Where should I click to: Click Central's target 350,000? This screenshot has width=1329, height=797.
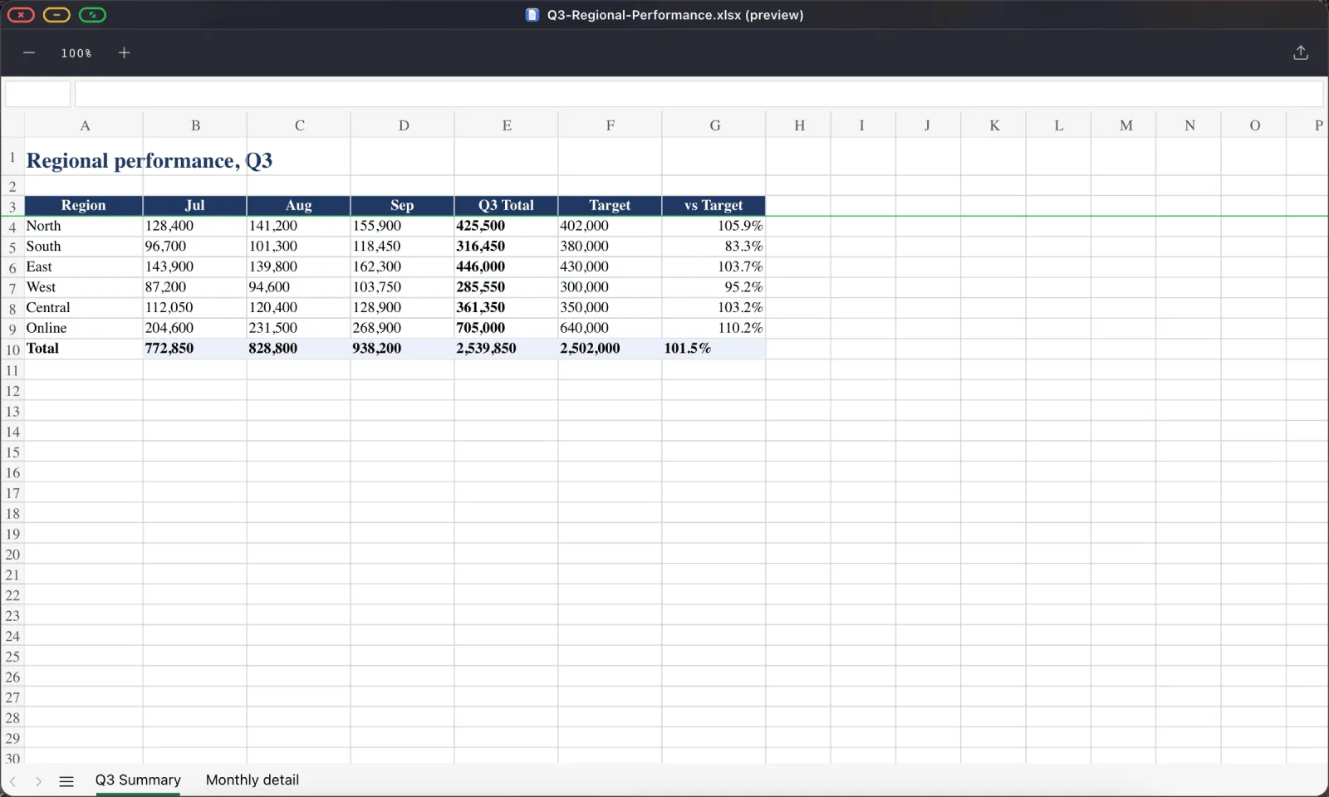(611, 307)
